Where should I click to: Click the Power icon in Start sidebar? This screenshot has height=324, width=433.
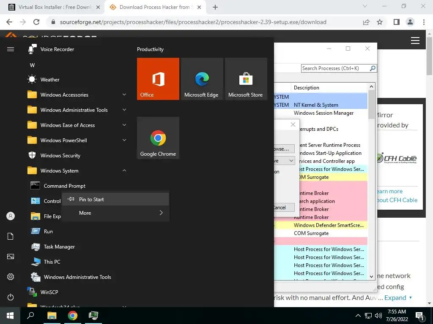pos(11,297)
